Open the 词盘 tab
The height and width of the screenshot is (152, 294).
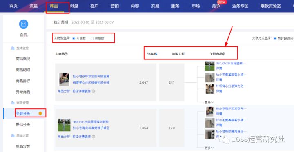(74, 6)
